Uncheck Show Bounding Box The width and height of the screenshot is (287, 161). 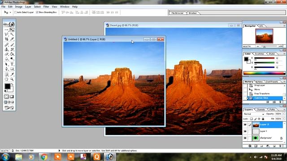(x=37, y=12)
